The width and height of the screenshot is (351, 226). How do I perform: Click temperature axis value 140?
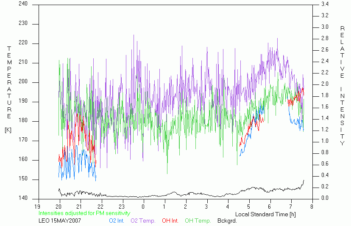[x=23, y=198]
